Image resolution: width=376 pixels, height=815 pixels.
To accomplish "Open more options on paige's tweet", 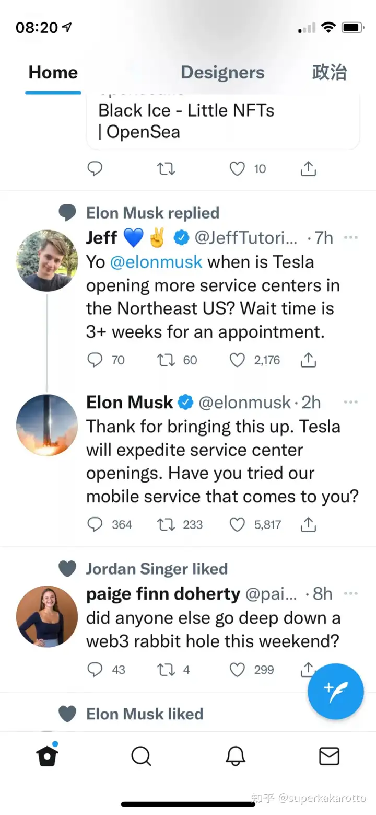I will 351,594.
